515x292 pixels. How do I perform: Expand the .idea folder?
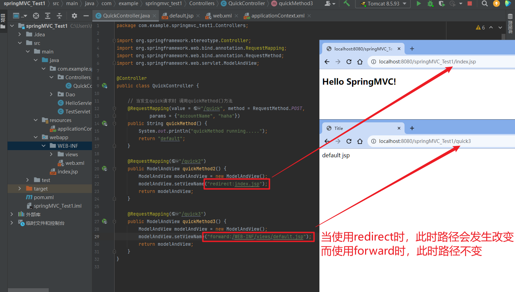click(x=20, y=34)
